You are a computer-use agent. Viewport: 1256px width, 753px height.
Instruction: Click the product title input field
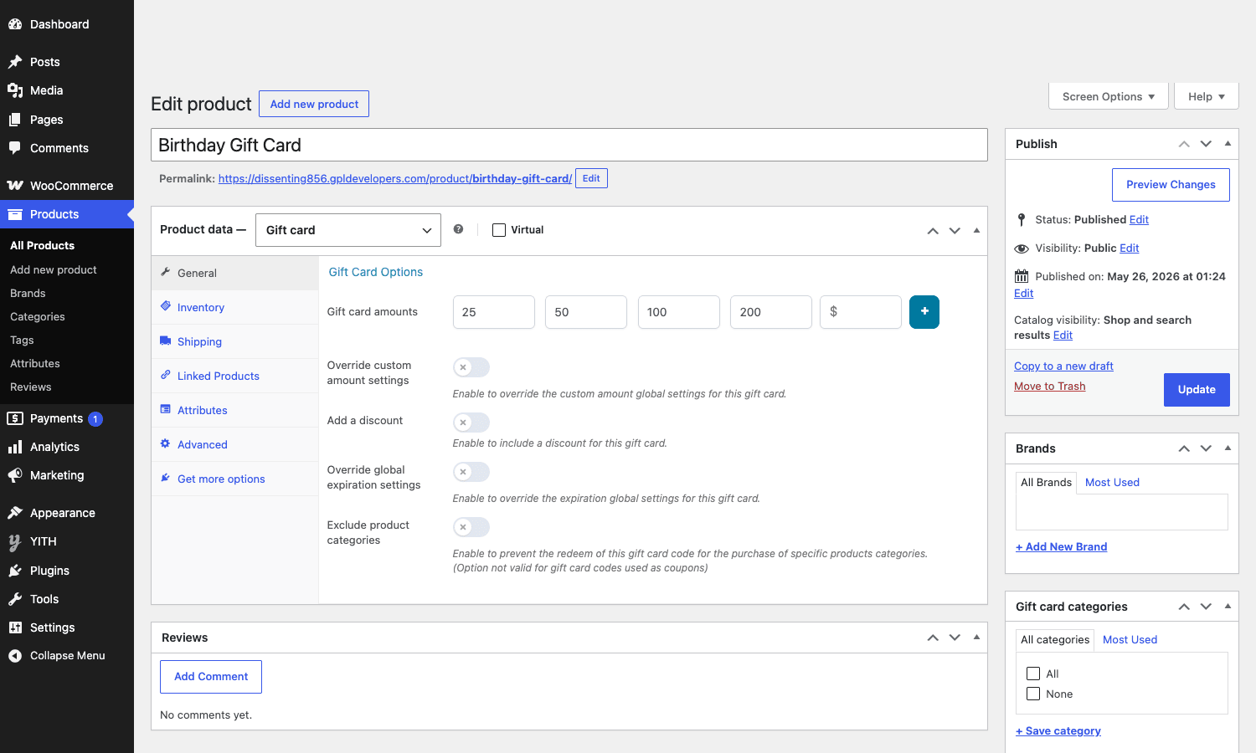[569, 145]
